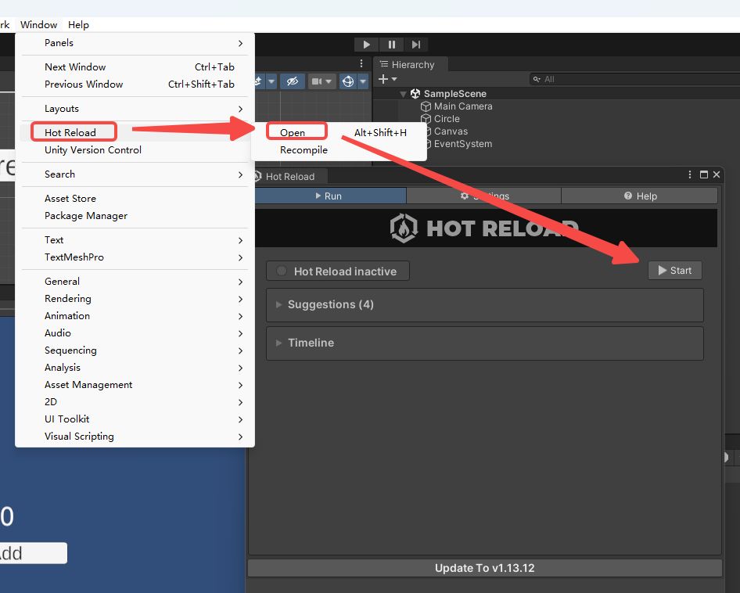
Task: Open the General submenu
Action: pos(135,282)
